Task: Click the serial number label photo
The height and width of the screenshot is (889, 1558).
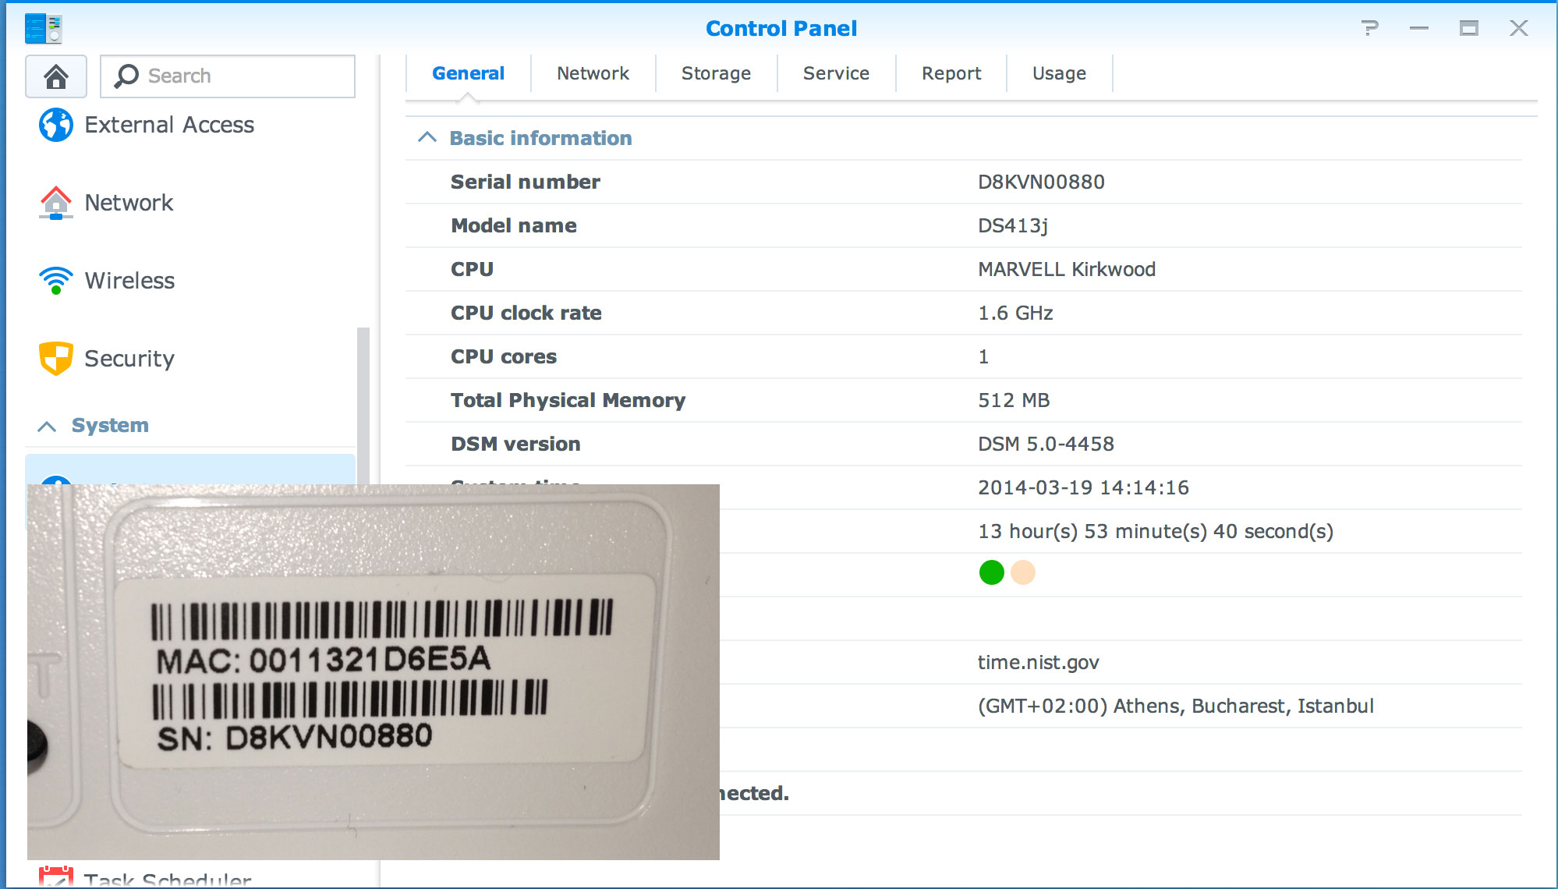Action: tap(373, 671)
